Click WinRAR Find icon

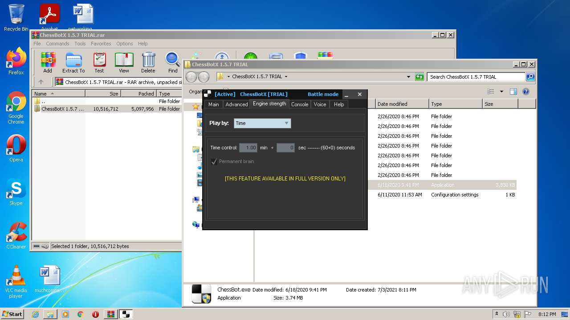click(x=173, y=62)
